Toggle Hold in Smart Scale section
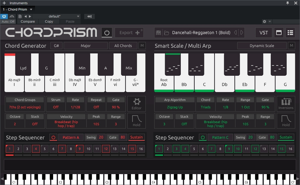 pos(286,121)
